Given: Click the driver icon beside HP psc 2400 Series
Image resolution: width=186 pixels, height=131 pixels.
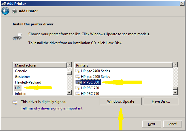Looking at the screenshot, I should coord(78,71).
